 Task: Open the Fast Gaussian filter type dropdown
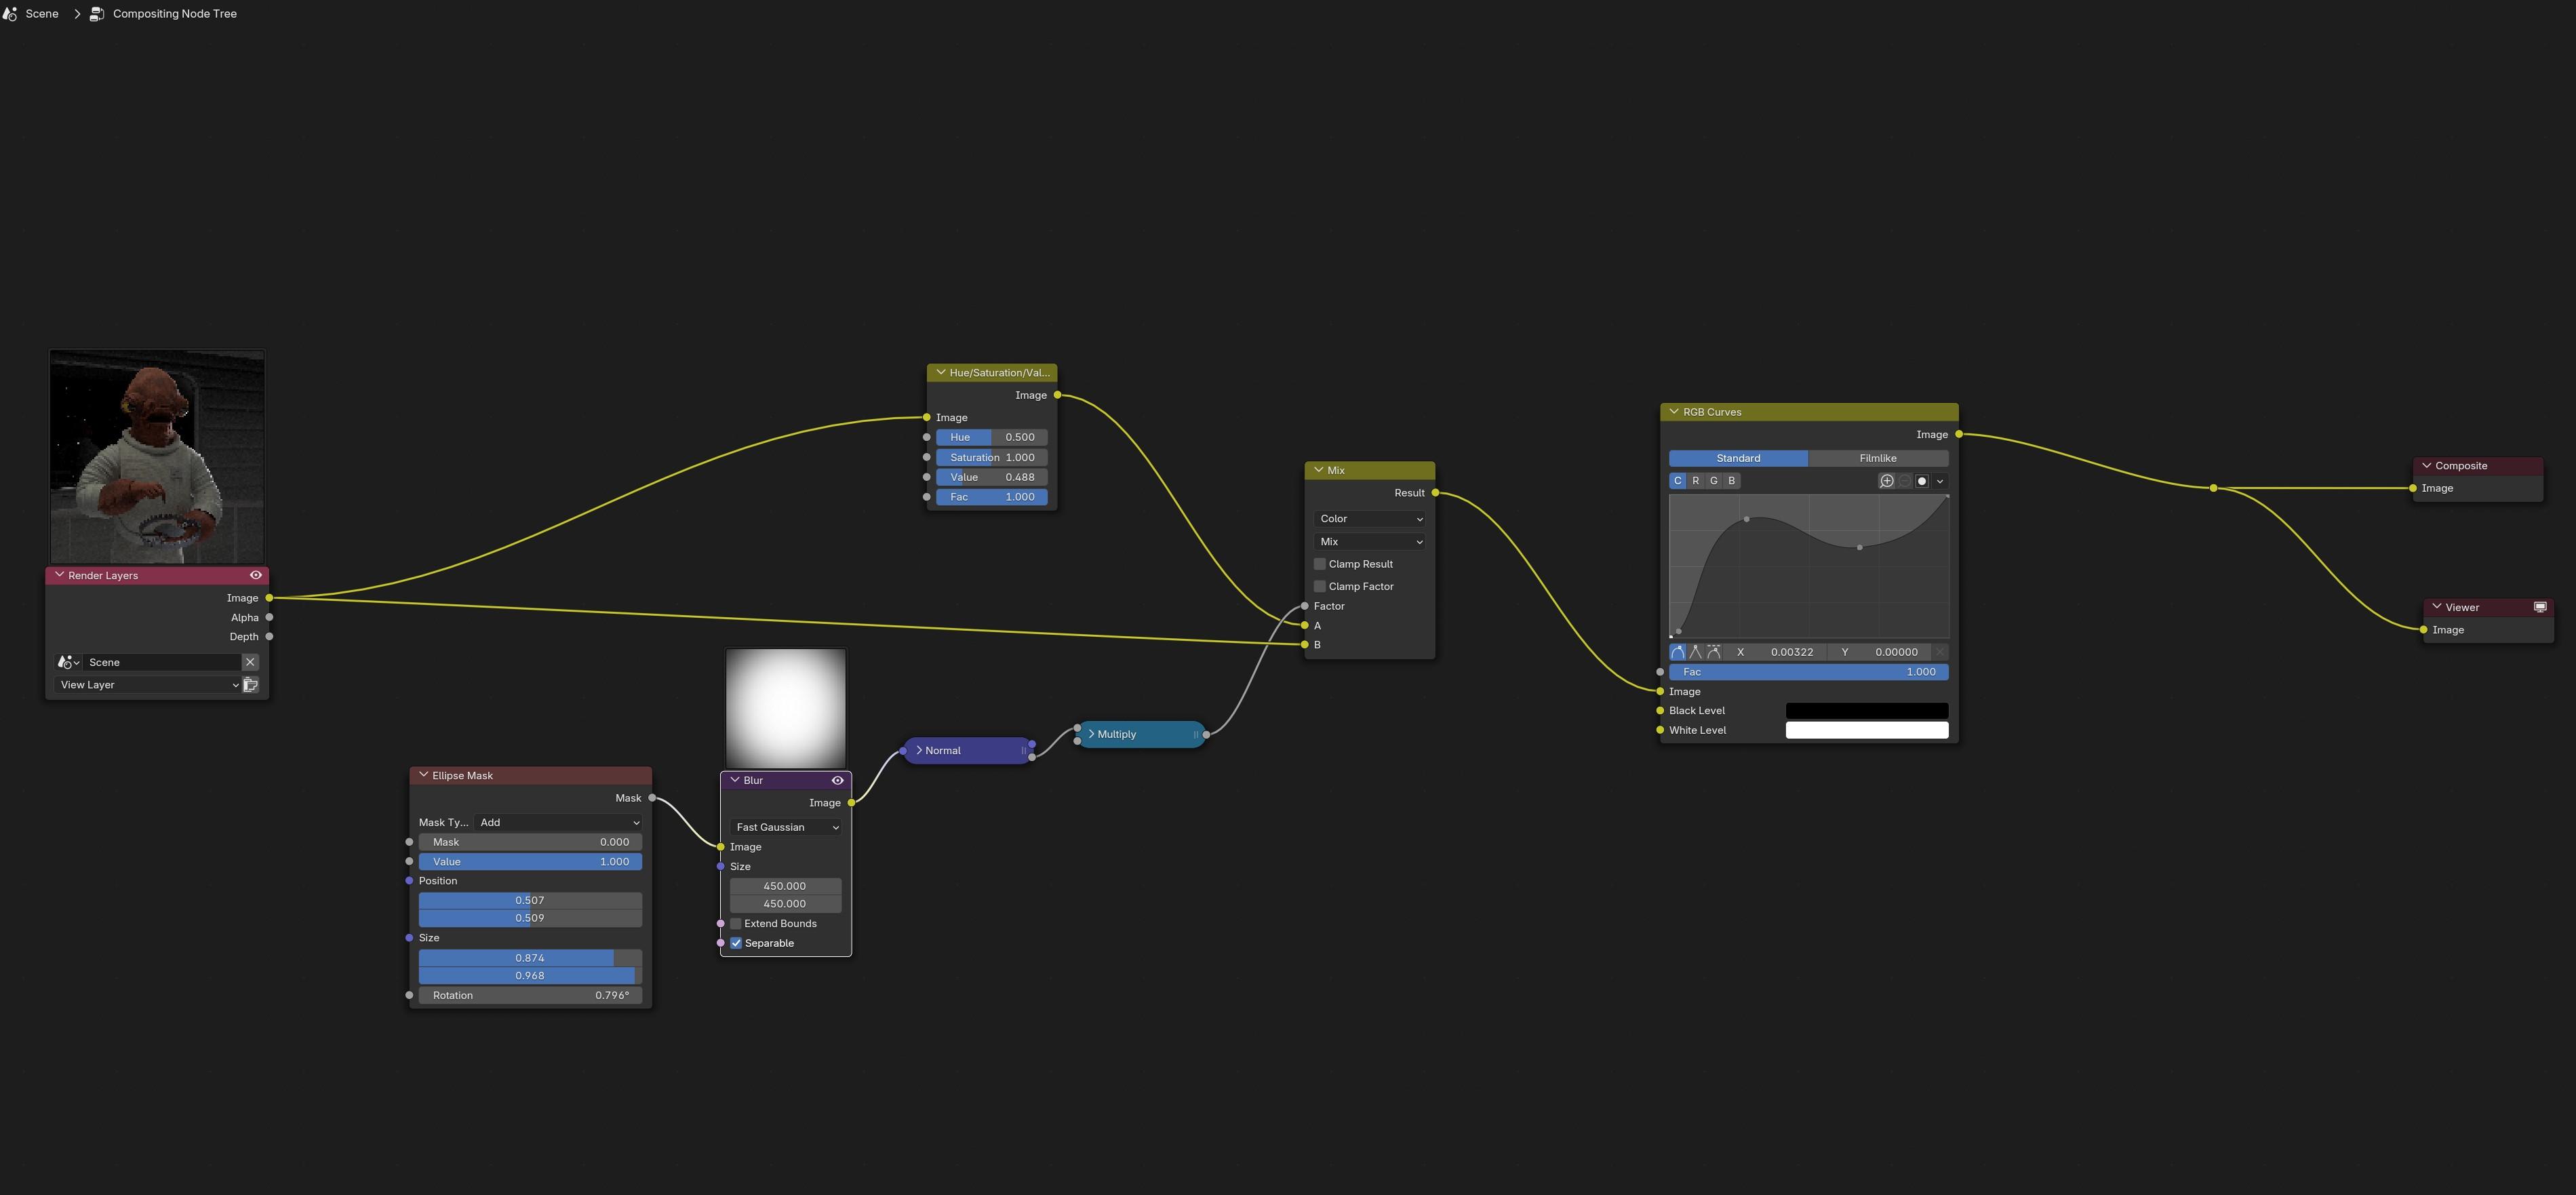[x=786, y=827]
